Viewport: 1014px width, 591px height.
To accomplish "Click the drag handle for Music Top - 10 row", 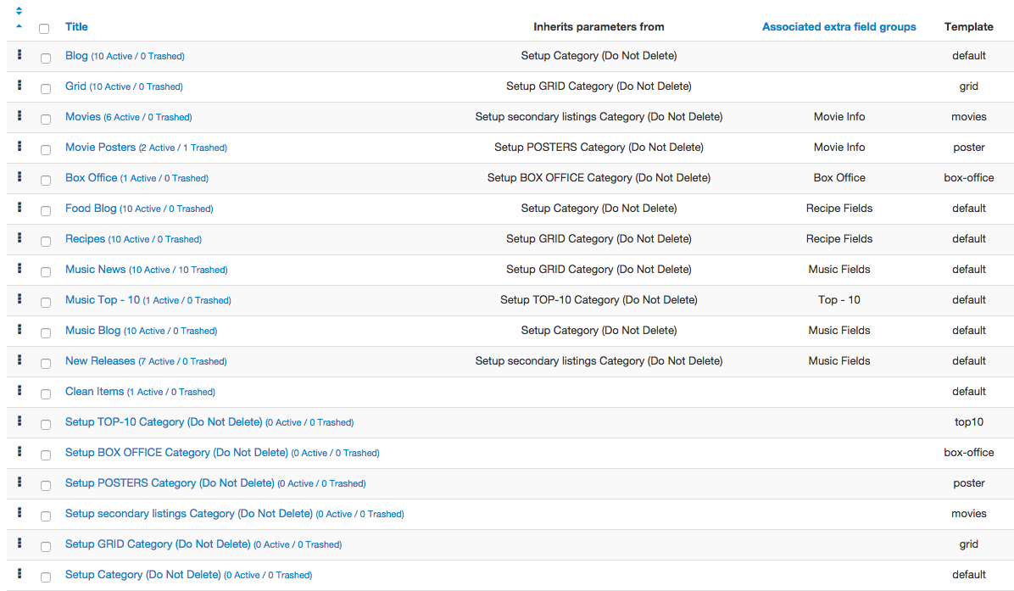I will (19, 298).
